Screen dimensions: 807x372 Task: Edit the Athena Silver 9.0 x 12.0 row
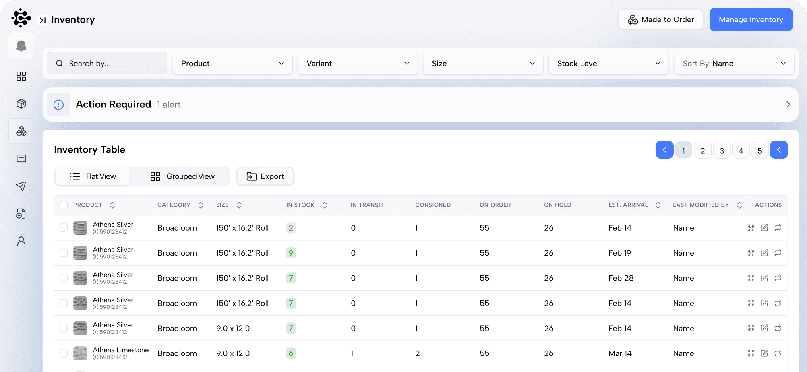coord(764,328)
